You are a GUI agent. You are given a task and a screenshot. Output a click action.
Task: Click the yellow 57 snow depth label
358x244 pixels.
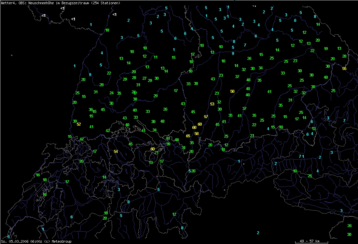coord(206,116)
